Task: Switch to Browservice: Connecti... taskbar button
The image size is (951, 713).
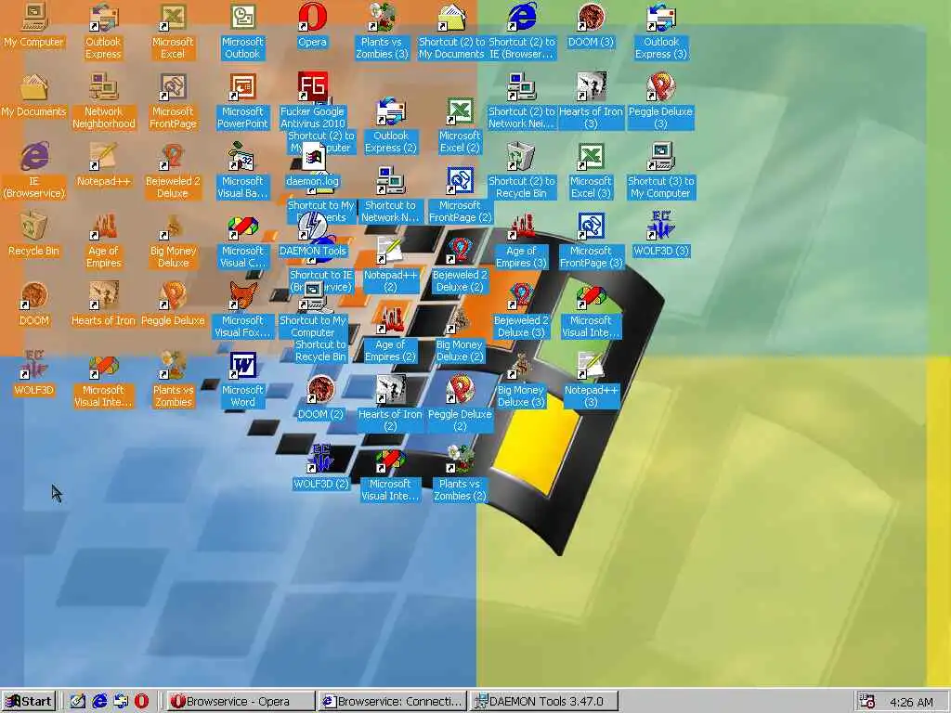Action: 393,702
